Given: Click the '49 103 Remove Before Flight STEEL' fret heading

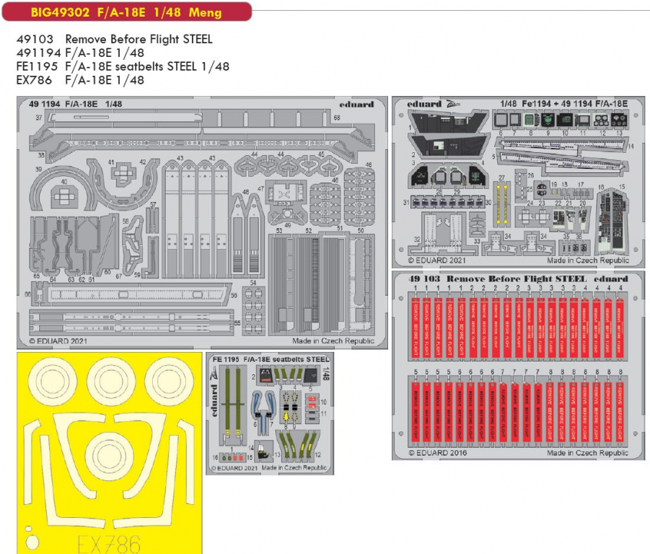Looking at the screenshot, I should [x=498, y=278].
